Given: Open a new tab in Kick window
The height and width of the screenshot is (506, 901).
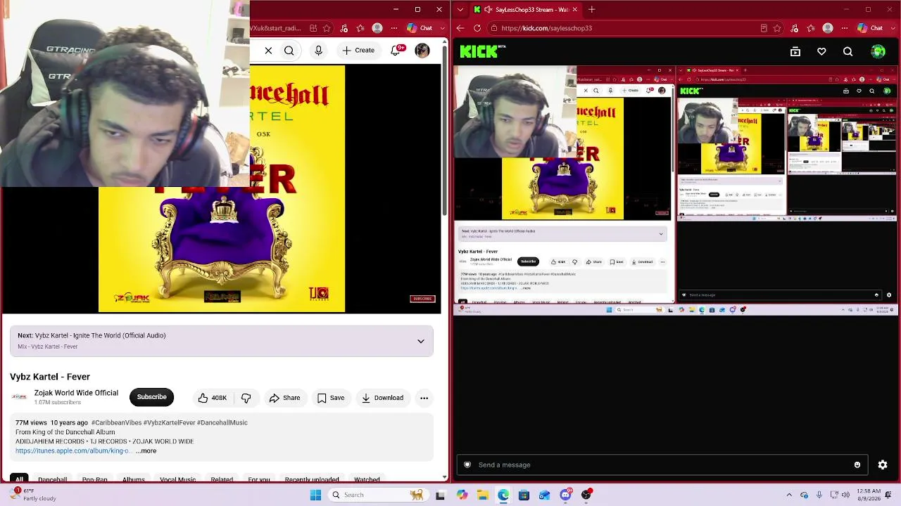Looking at the screenshot, I should pyautogui.click(x=591, y=10).
